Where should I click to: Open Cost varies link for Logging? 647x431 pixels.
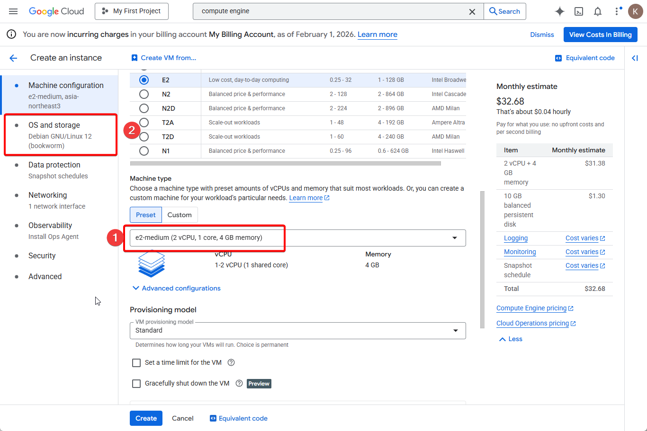coord(585,238)
